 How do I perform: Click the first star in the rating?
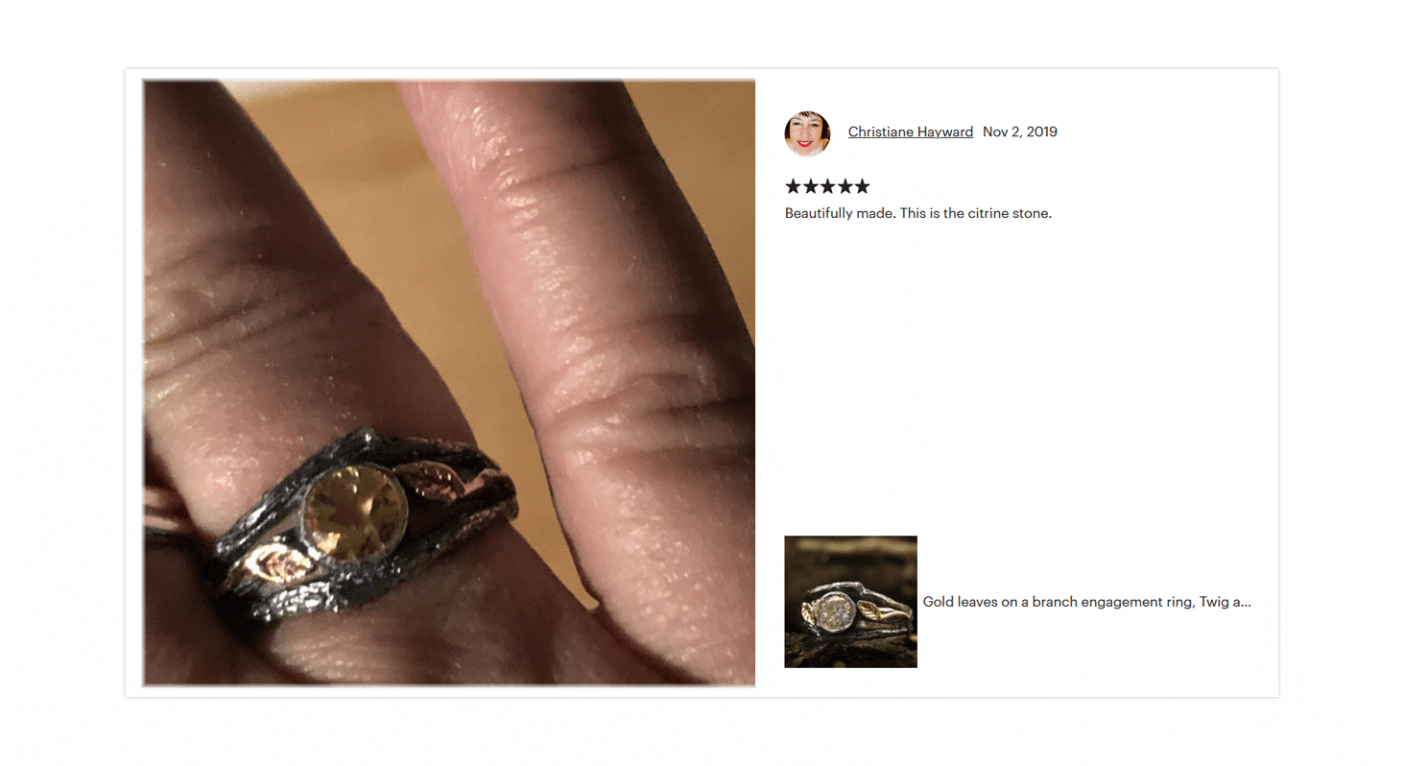[794, 186]
